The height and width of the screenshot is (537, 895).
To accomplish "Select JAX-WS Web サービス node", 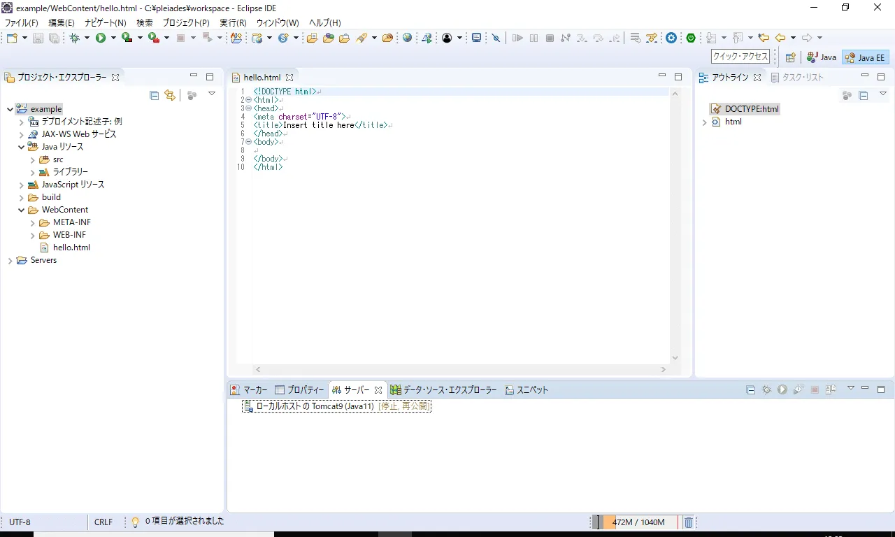I will (x=72, y=134).
